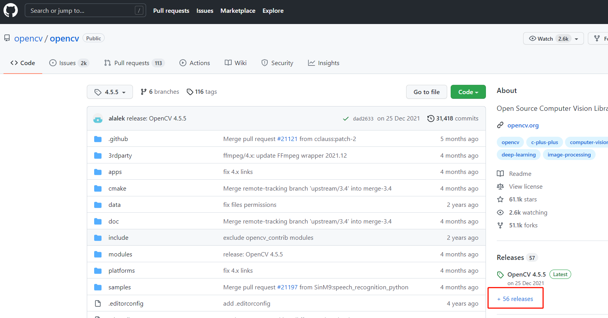Click the include folder icon
Screen dimensions: 608x318
tap(98, 238)
